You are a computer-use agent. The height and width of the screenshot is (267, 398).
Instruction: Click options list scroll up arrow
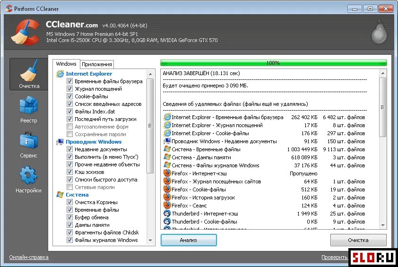[150, 74]
